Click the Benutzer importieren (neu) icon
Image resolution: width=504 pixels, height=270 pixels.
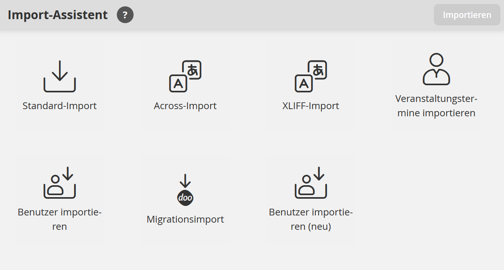click(311, 183)
